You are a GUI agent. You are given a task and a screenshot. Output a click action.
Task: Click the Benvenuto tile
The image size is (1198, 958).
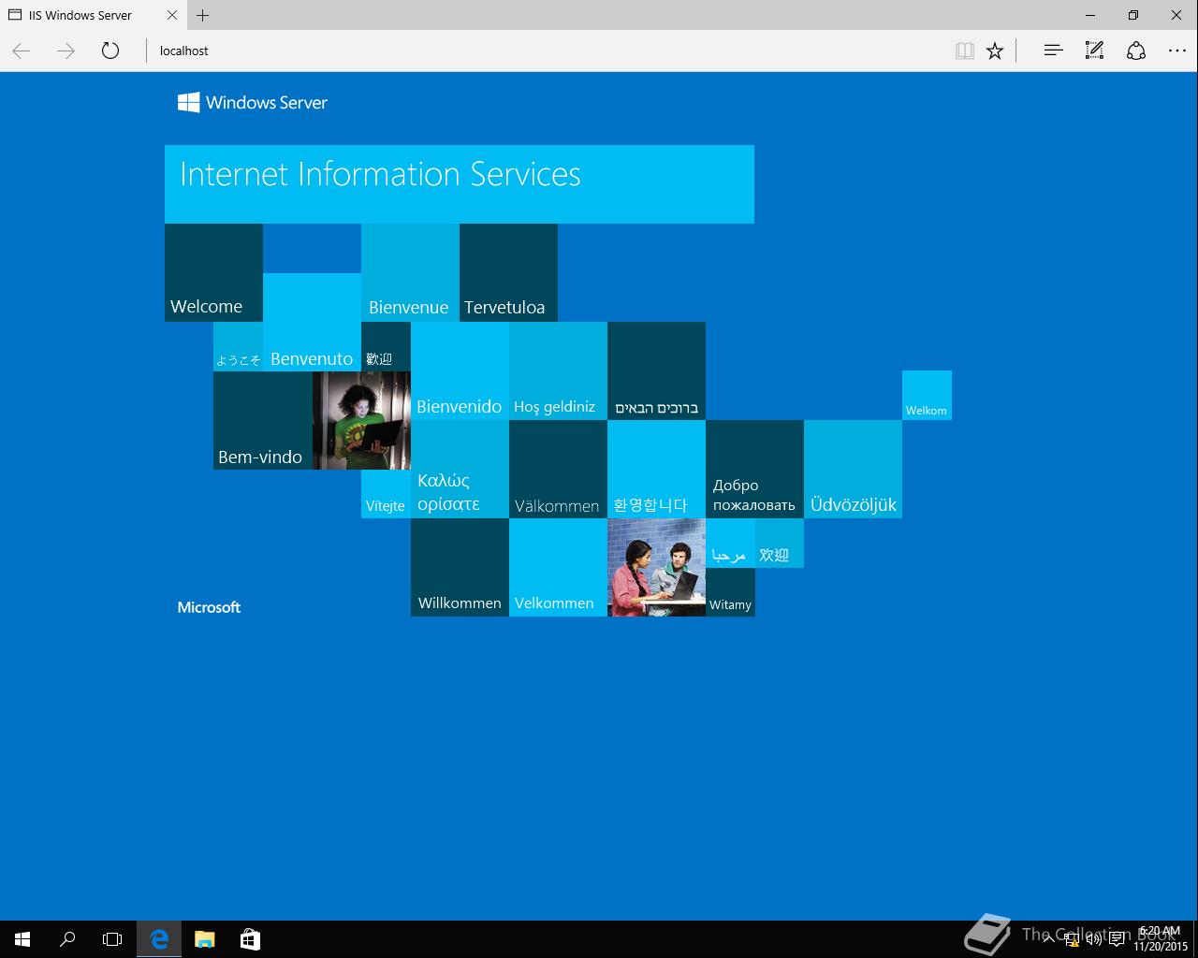point(312,322)
